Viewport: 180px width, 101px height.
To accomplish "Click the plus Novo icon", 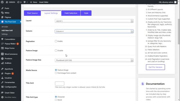I will [x=31, y=2].
